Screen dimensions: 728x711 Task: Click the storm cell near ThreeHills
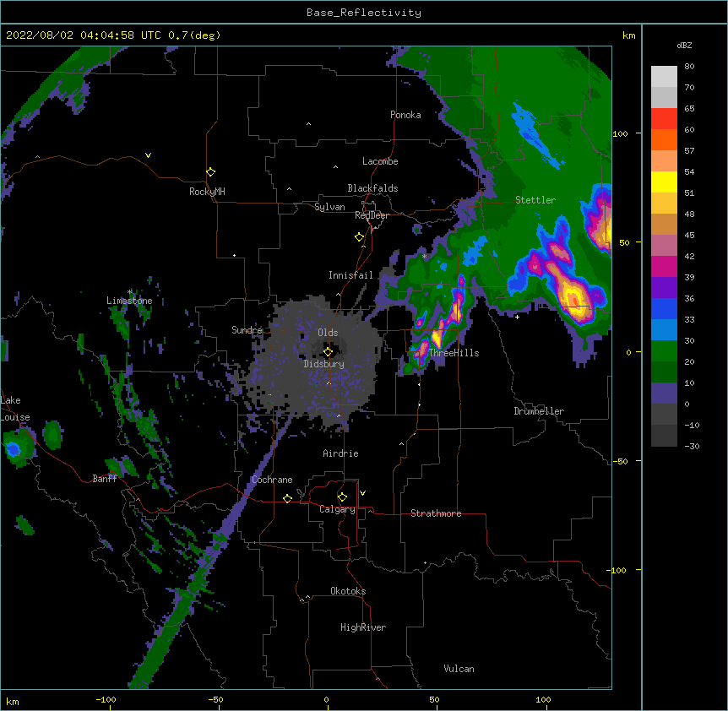(437, 338)
